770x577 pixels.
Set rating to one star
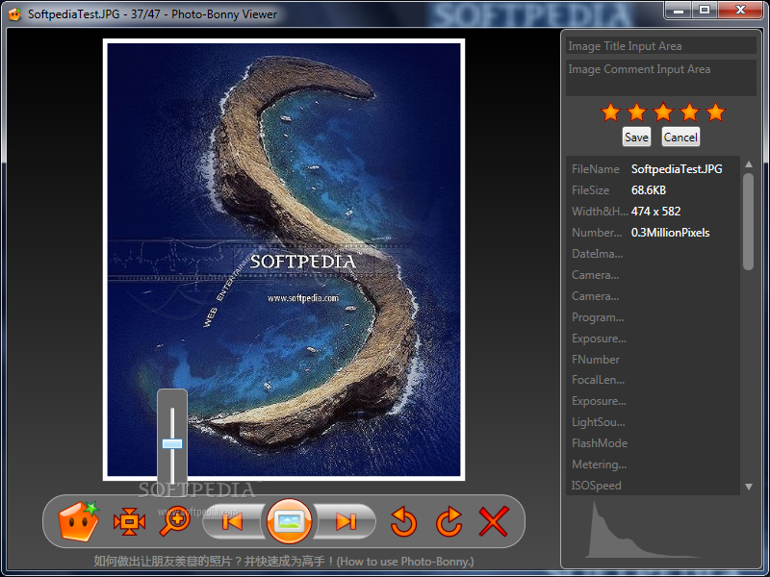pyautogui.click(x=610, y=113)
